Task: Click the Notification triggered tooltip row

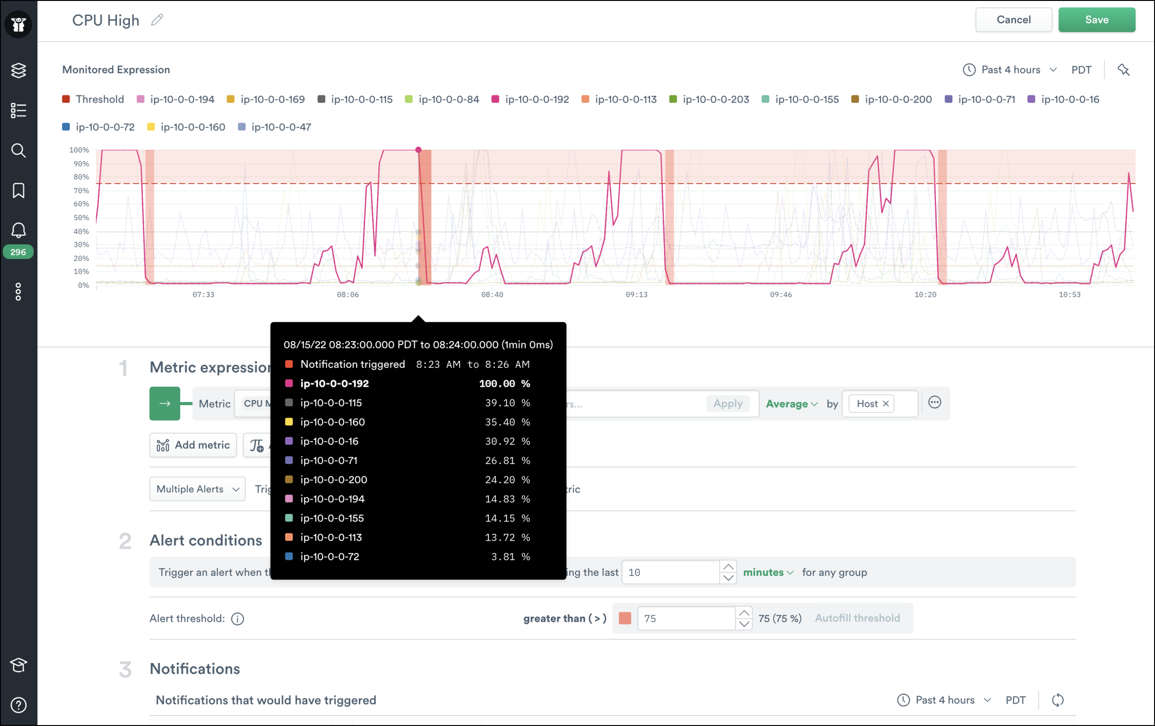Action: [x=408, y=364]
